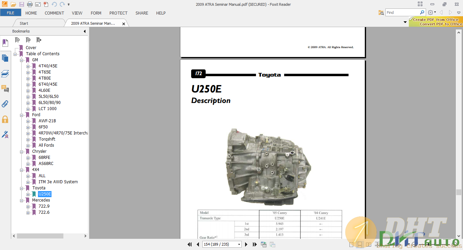Select continuous page view mode icon
463x250 pixels.
point(360,245)
